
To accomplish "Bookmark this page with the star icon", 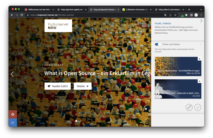I will pos(175,15).
